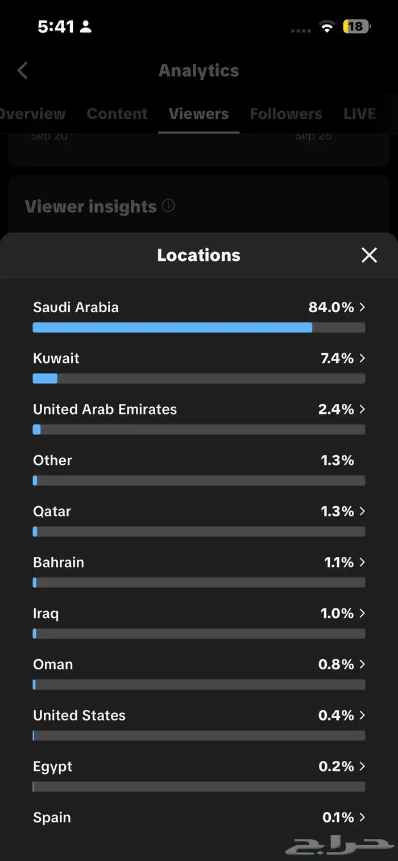Open United Arab Emirates viewer breakdown

click(x=362, y=409)
